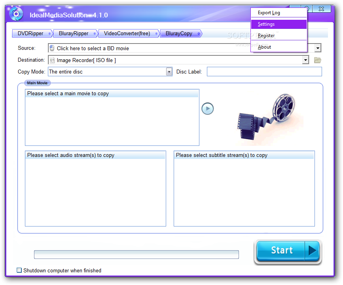Click the mouse icon in the Source field

point(52,48)
